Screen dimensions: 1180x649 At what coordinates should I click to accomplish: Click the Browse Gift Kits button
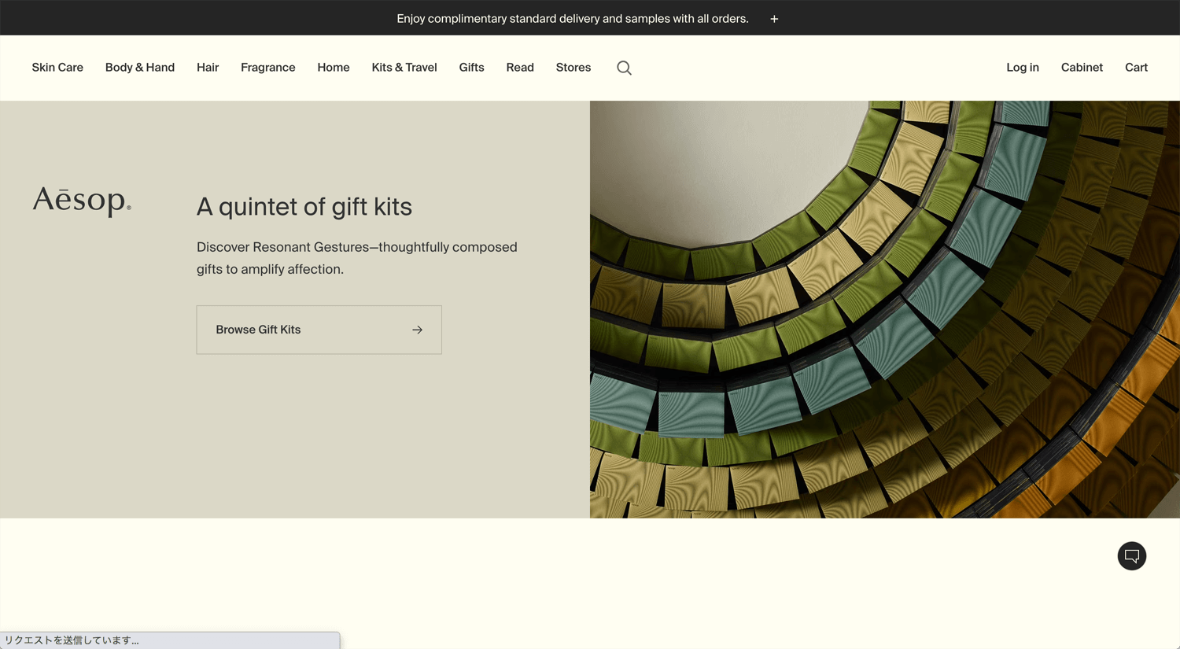[x=319, y=330]
